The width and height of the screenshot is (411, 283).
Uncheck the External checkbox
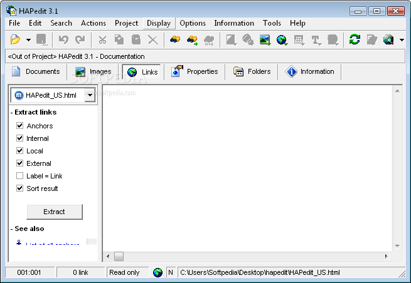(x=19, y=163)
